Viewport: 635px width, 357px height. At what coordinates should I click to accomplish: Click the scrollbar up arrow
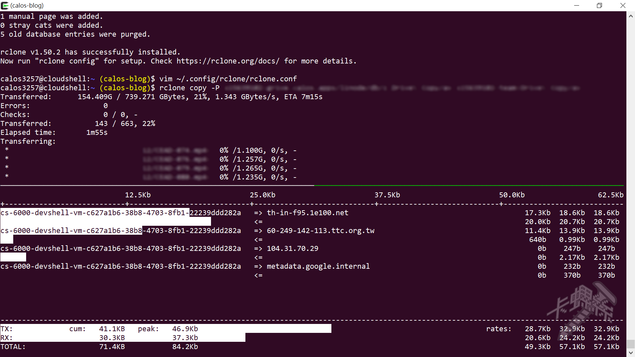pos(631,16)
